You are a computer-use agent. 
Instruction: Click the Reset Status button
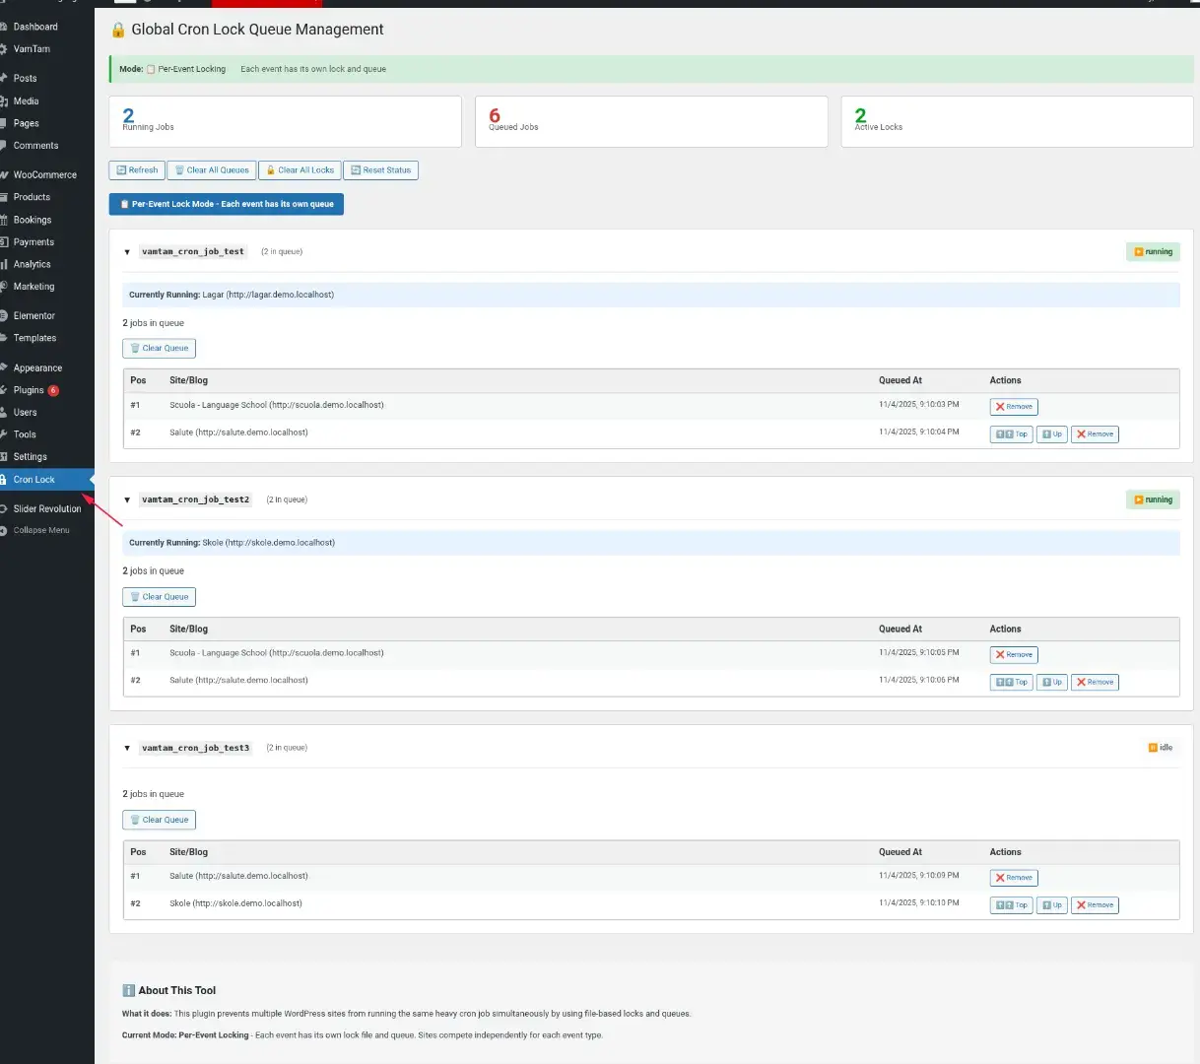pyautogui.click(x=380, y=170)
